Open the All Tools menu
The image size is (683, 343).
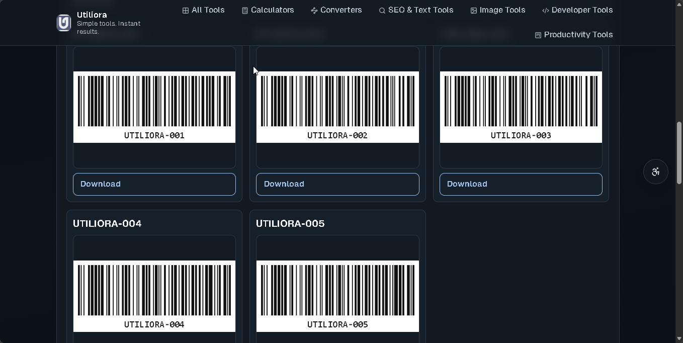point(204,10)
